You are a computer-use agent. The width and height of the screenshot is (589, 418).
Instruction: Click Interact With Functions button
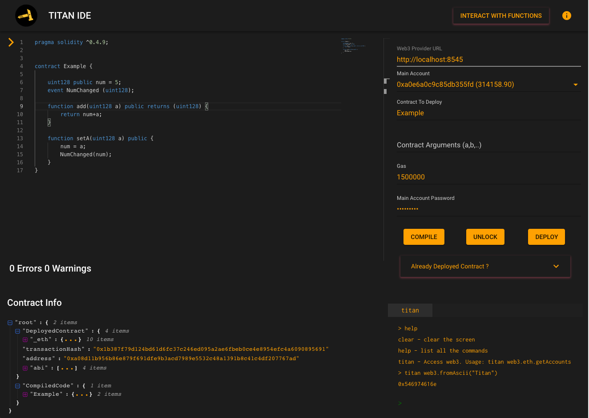click(501, 16)
